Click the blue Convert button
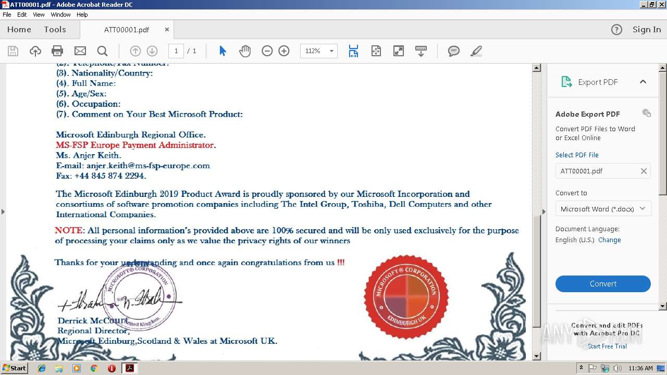 [x=603, y=284]
